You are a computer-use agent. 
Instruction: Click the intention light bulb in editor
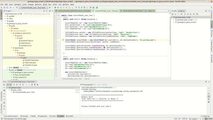point(63,40)
